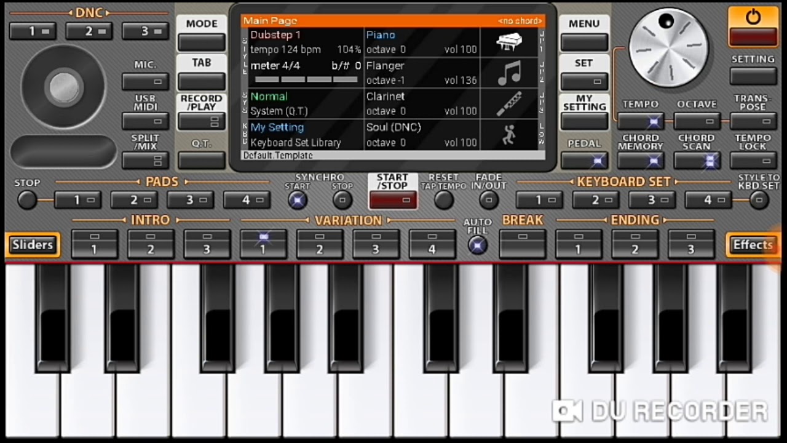Select ENDING 2
This screenshot has width=787, height=443.
(x=635, y=244)
